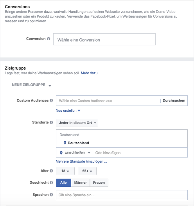Open the maximum age 65+ dropdown
The width and height of the screenshot is (194, 206).
[87, 171]
